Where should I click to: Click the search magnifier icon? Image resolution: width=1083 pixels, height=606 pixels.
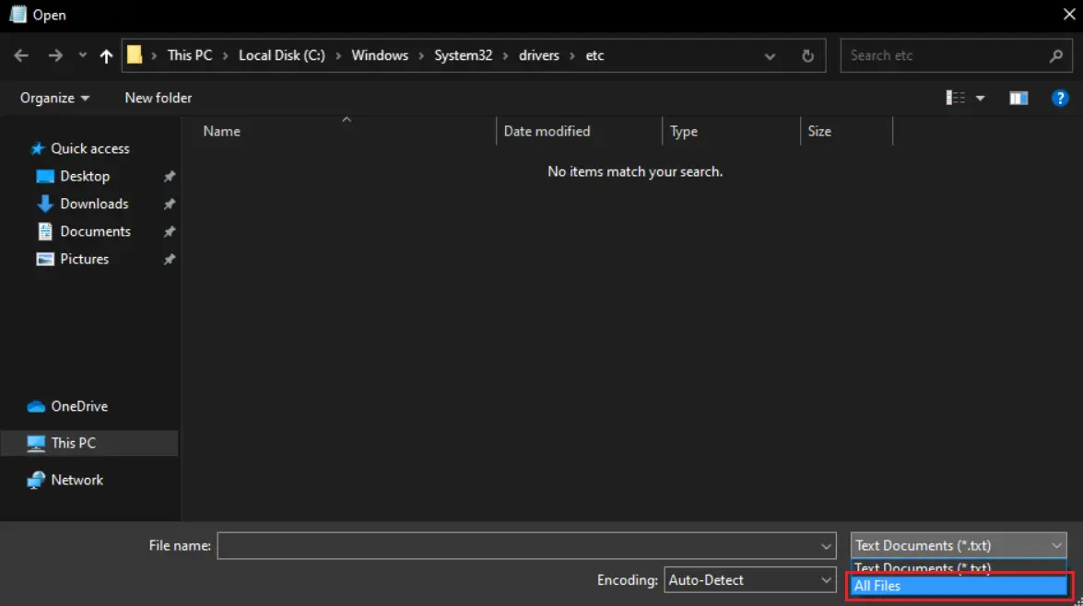(x=1056, y=56)
